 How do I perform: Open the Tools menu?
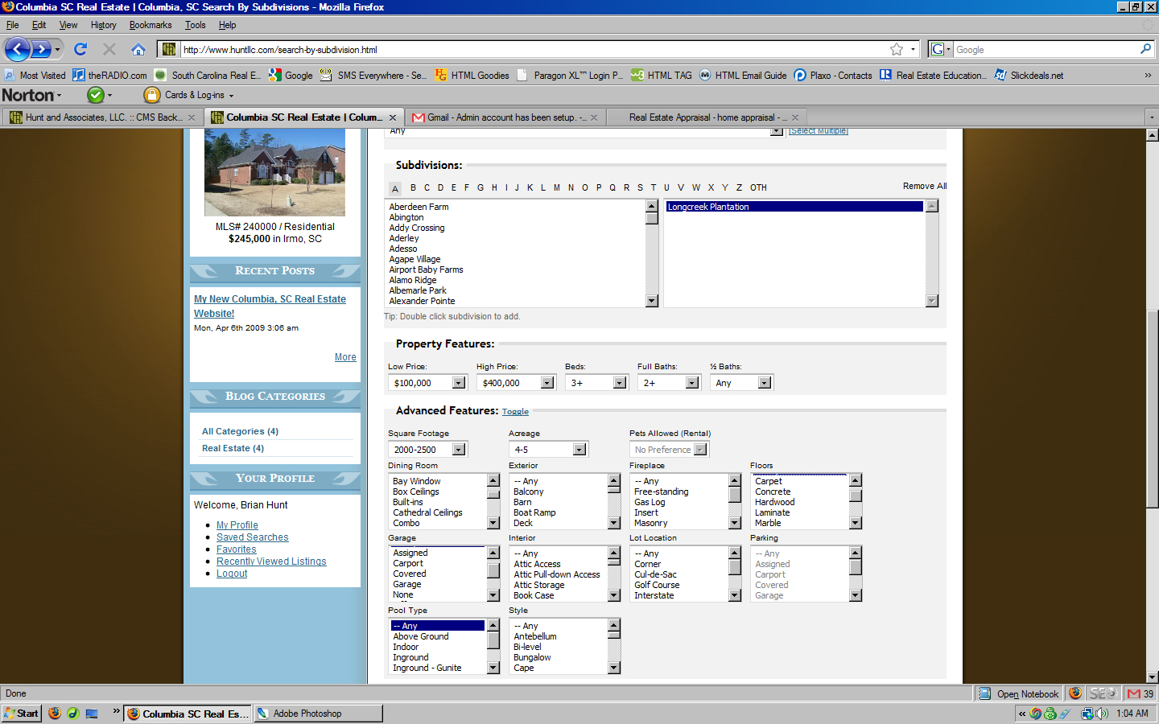pos(196,25)
